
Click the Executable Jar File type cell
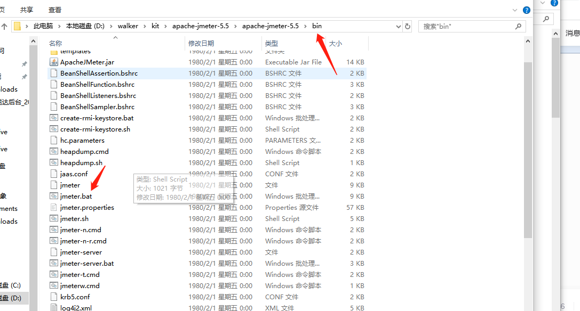[293, 62]
